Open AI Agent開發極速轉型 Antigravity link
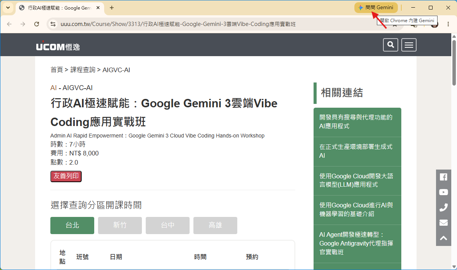The image size is (457, 270). pos(357,243)
